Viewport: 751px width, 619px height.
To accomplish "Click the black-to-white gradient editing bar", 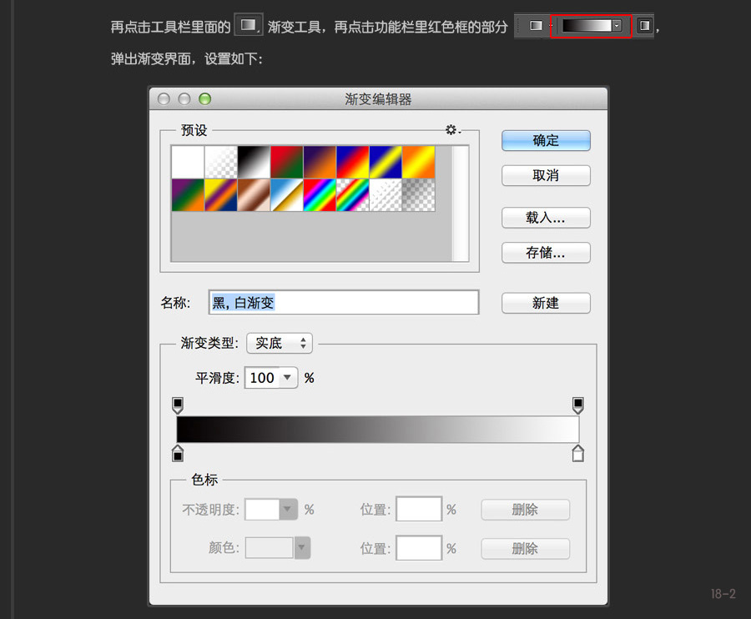I will point(378,430).
